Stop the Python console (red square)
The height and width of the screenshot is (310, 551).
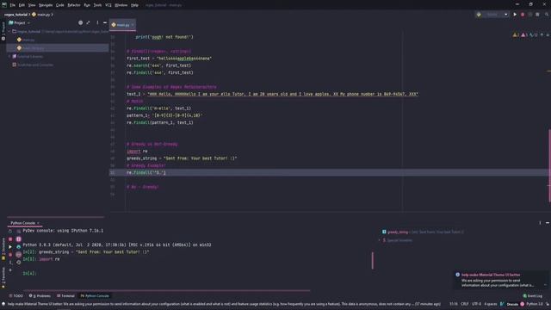click(x=10, y=239)
